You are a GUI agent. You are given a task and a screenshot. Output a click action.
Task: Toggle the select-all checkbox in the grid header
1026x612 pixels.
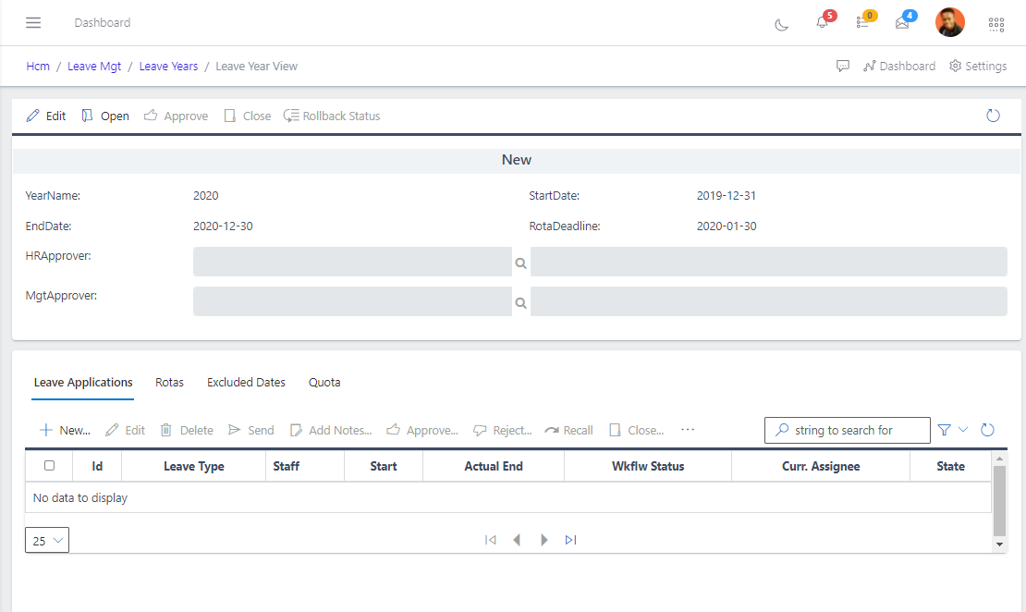click(x=49, y=466)
